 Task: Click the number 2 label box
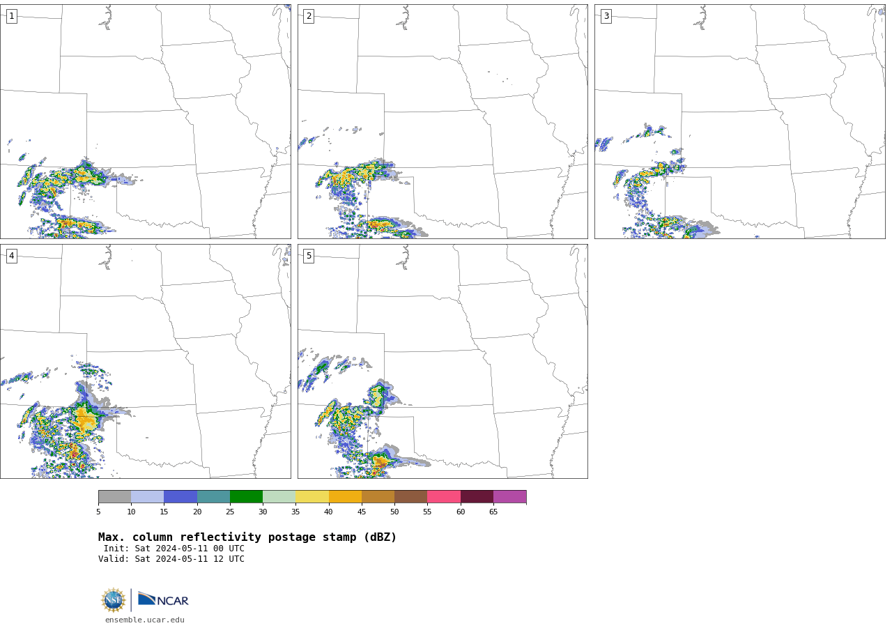(309, 16)
